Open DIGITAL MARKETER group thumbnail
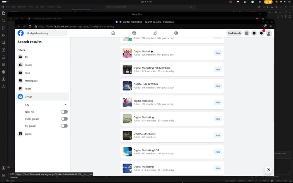 (x=127, y=135)
